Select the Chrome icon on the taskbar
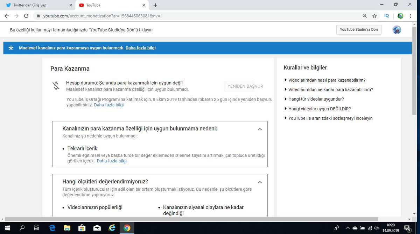The width and height of the screenshot is (420, 234). [x=127, y=228]
